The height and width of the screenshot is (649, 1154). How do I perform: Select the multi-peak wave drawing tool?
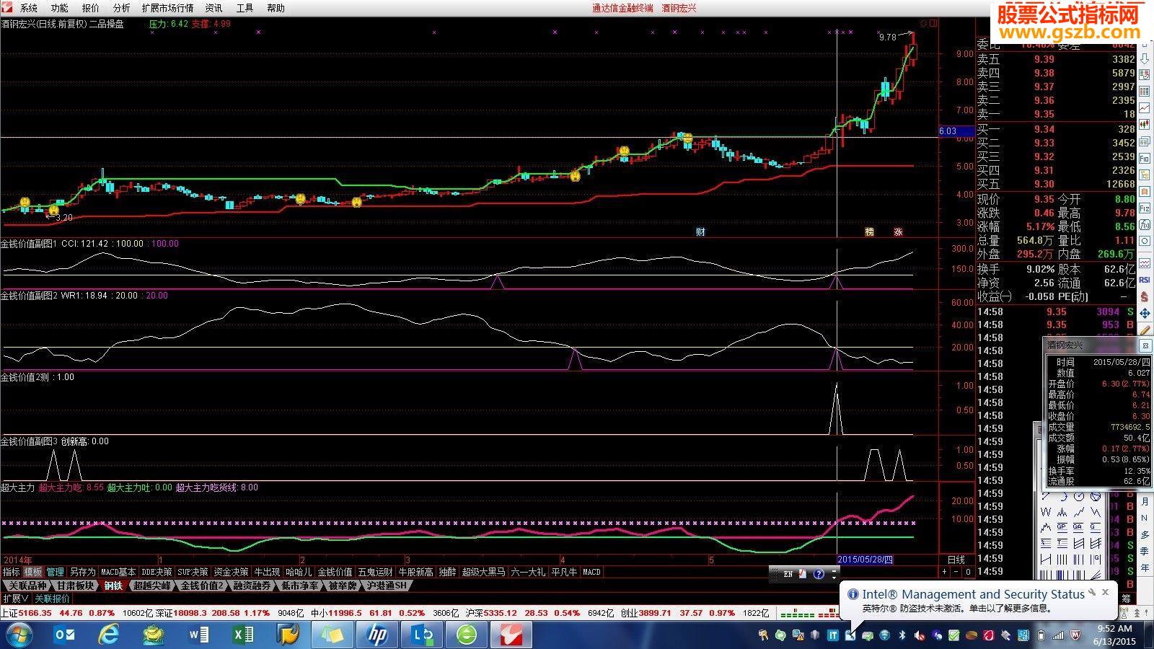click(1062, 513)
